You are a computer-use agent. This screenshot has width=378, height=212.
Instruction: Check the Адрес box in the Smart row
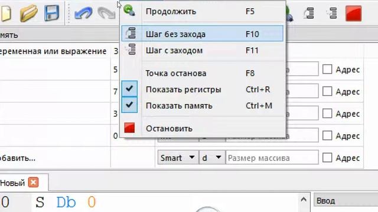[x=327, y=158]
